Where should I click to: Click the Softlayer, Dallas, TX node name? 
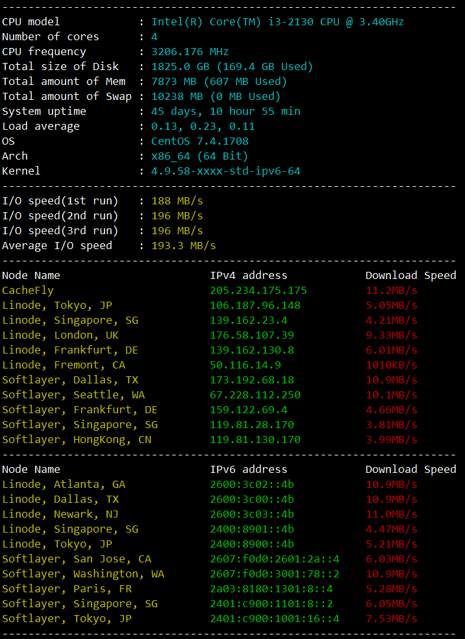point(70,380)
